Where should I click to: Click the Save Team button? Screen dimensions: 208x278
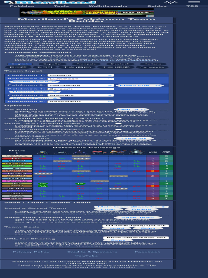pos(138,217)
